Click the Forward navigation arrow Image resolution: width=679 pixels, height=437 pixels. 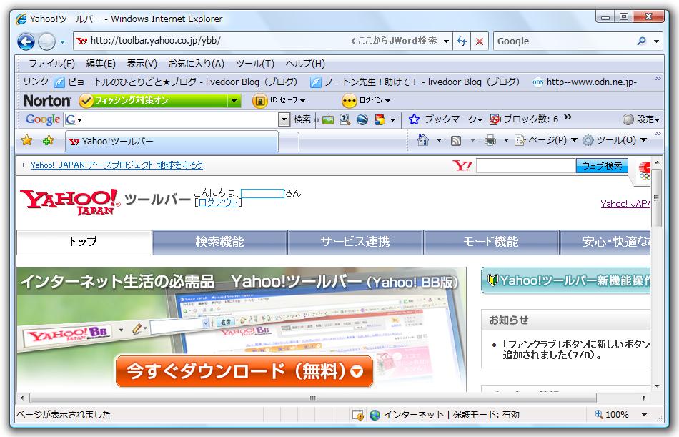[x=46, y=41]
